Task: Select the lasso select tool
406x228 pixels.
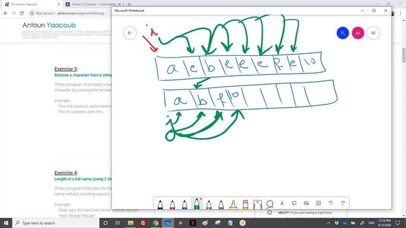Action: (x=270, y=204)
